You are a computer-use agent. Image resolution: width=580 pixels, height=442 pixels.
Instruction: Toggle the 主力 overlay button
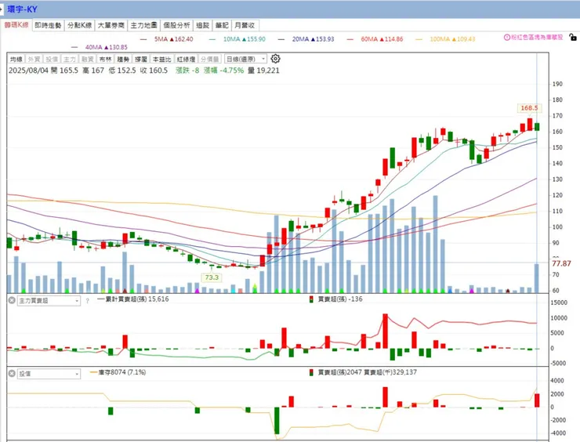click(70, 60)
